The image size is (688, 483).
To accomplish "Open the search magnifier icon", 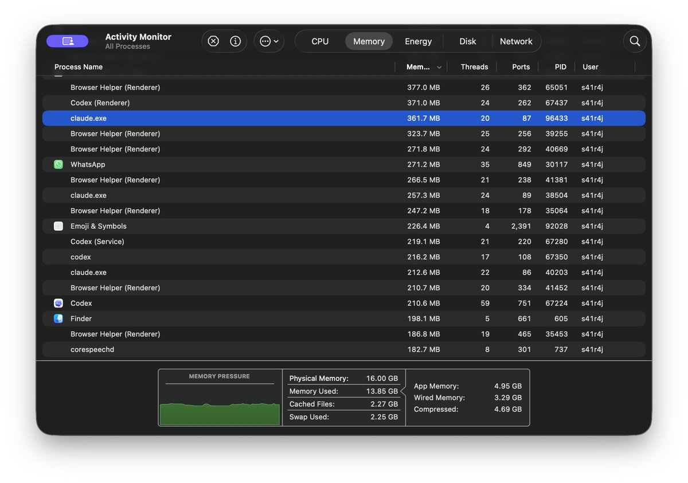I will (635, 41).
